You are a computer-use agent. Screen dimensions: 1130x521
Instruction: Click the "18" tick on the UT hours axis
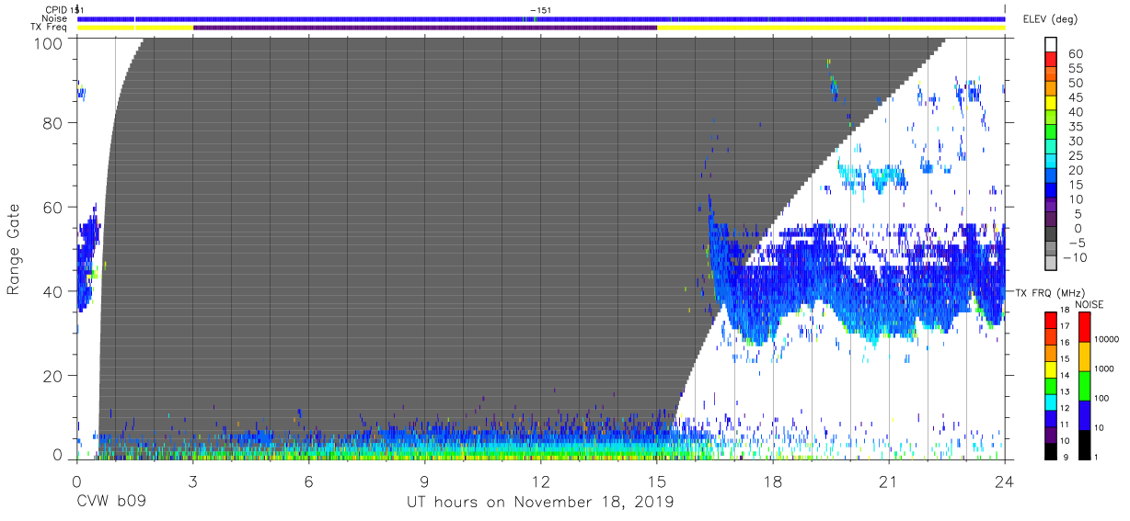click(x=773, y=481)
